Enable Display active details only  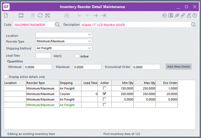click(6, 77)
